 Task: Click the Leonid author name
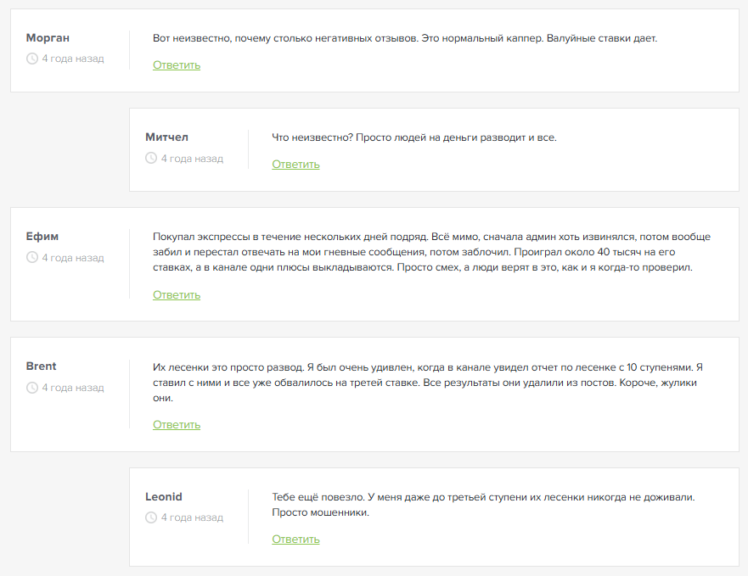(164, 496)
